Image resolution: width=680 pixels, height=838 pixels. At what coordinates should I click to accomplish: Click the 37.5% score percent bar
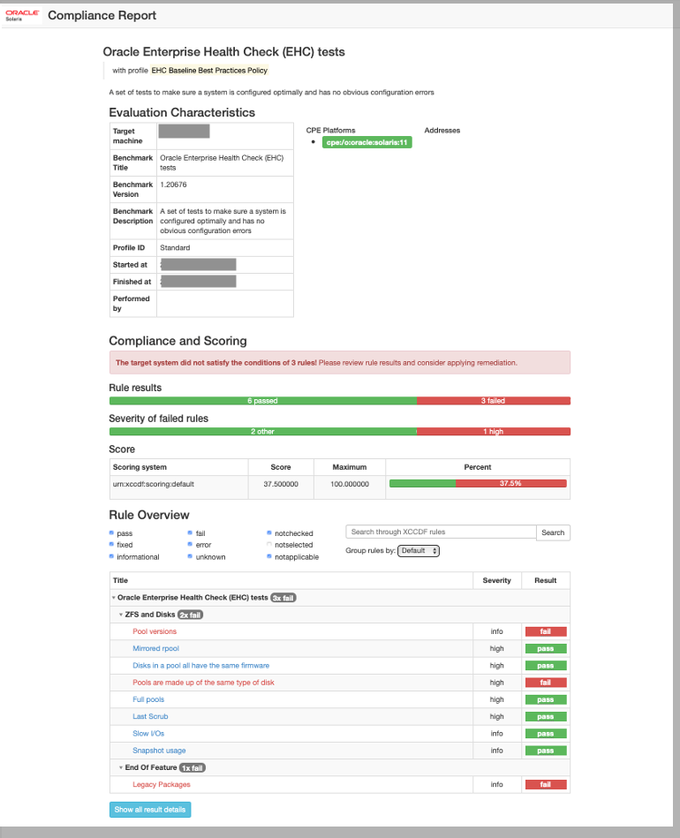[478, 483]
